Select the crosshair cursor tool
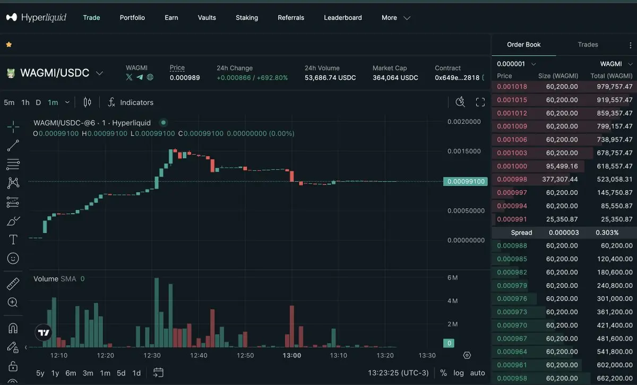Image resolution: width=637 pixels, height=385 pixels. click(x=13, y=126)
